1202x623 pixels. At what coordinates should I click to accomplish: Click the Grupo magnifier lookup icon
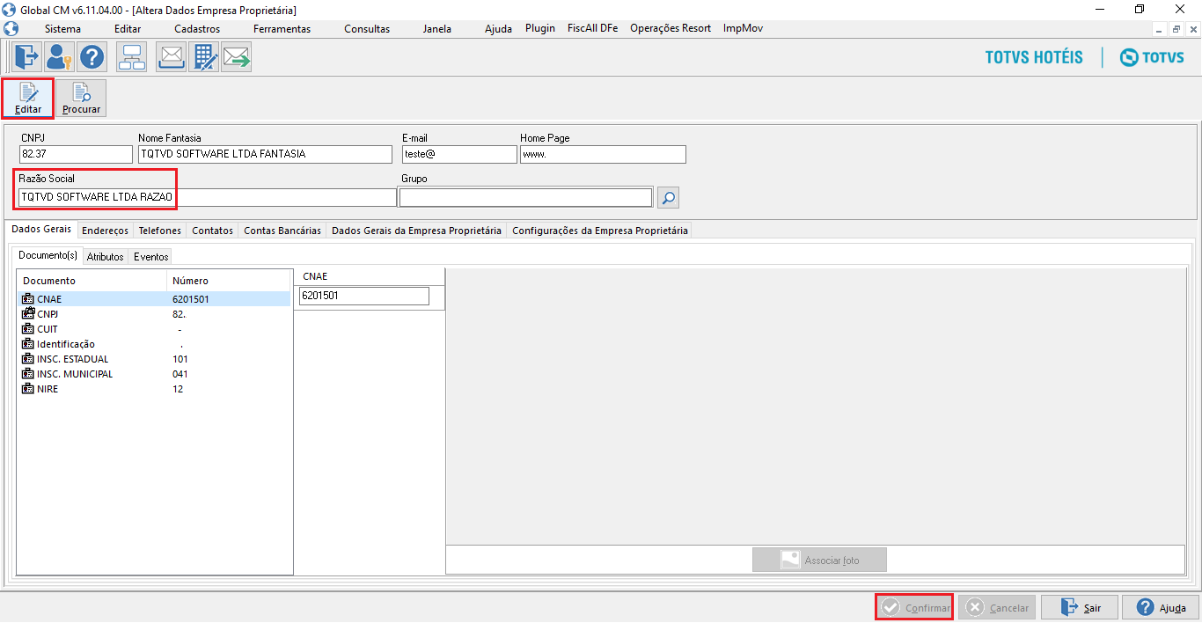click(x=669, y=198)
